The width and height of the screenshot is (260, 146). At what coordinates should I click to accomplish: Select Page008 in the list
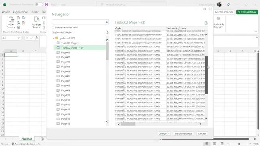pyautogui.click(x=65, y=86)
